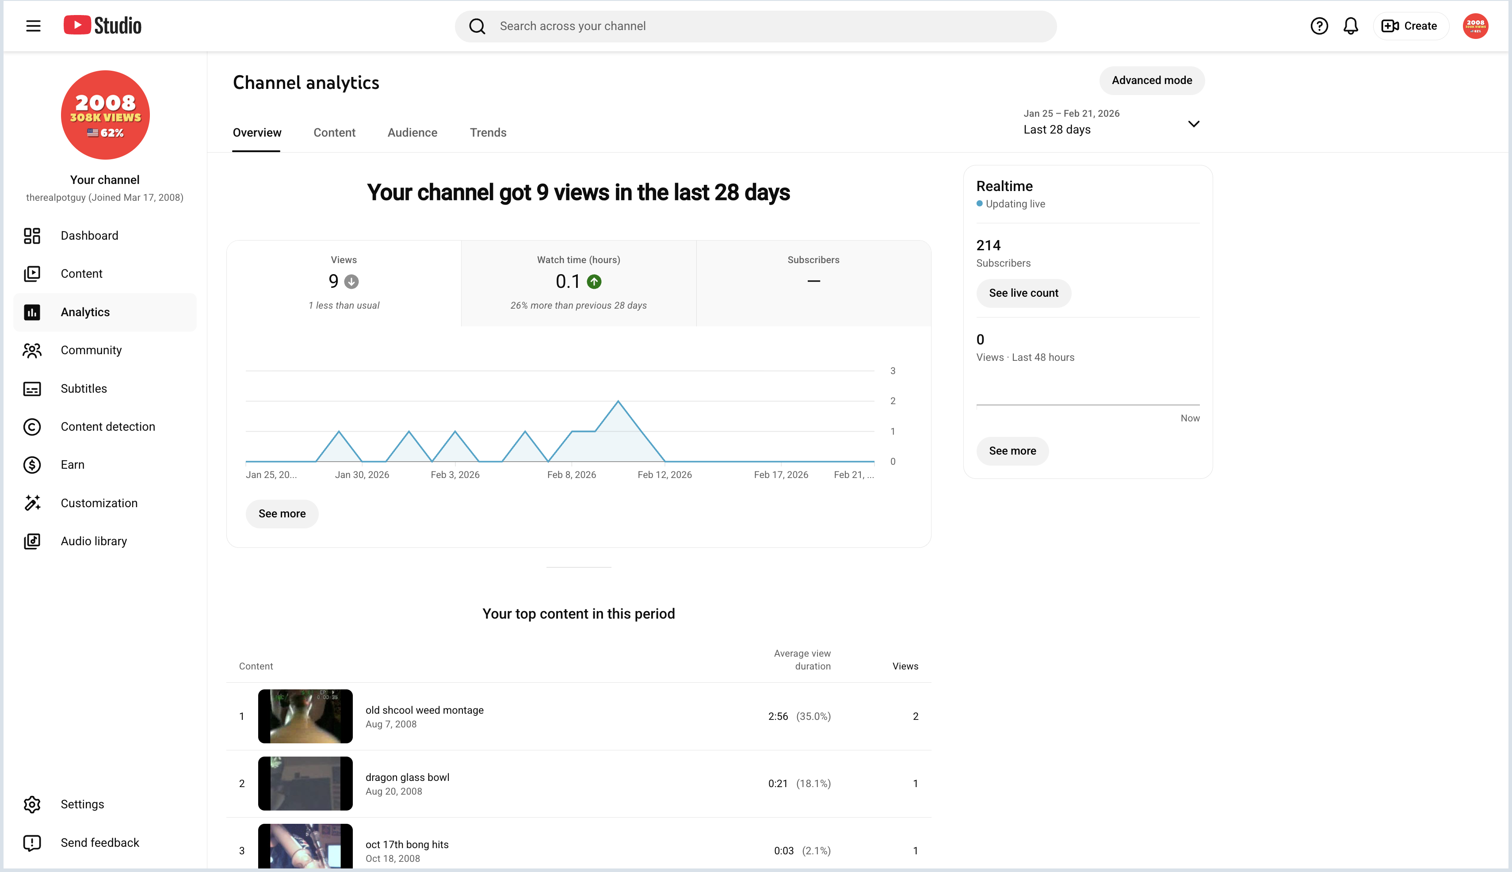Select the Subscribers metric card
Viewport: 1512px width, 872px height.
(813, 283)
